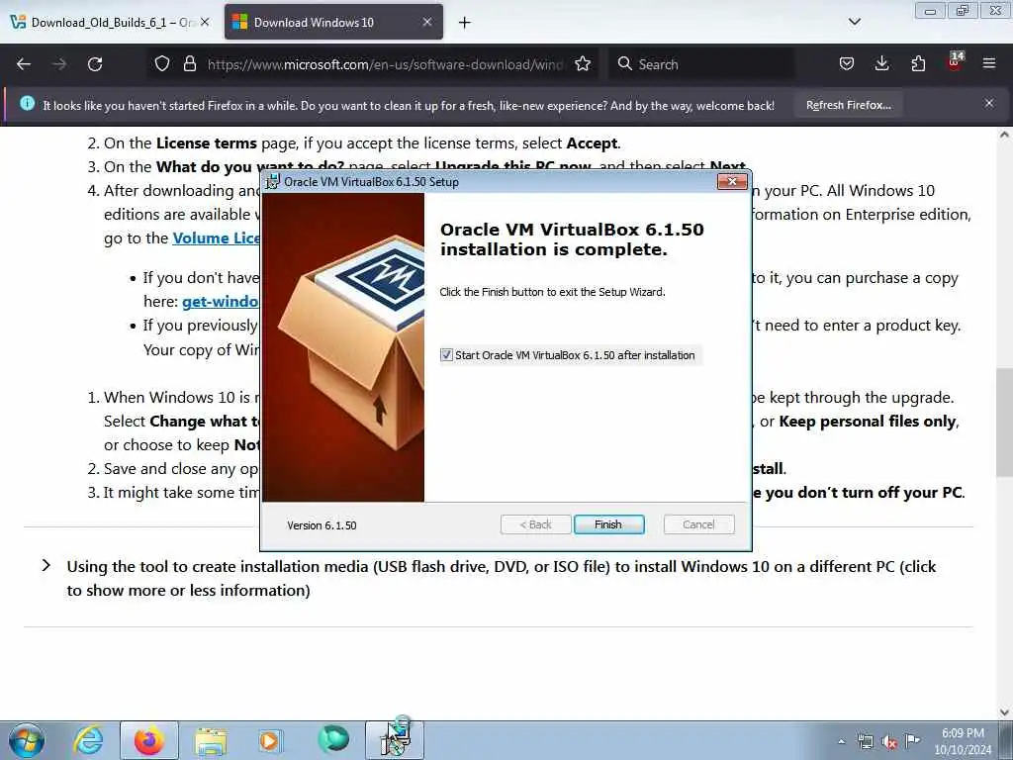The image size is (1013, 760).
Task: Click the Finish button in setup wizard
Action: [x=608, y=524]
